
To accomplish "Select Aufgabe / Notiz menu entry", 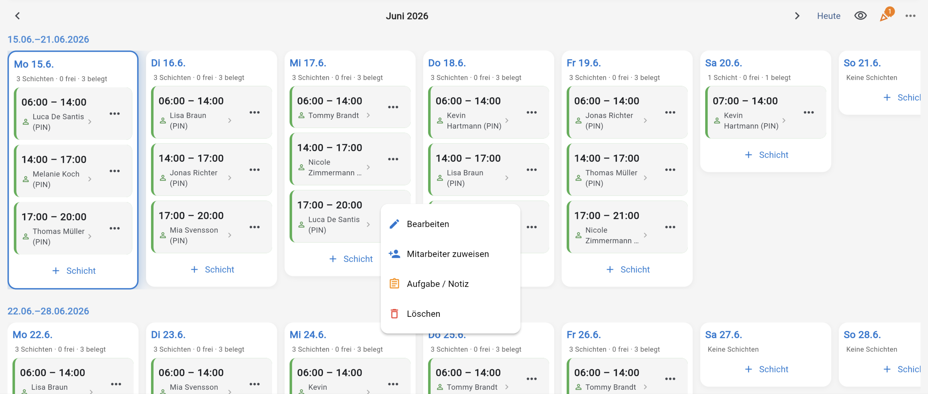I will point(450,283).
